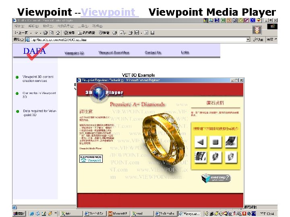Open Viewpoint 3D content creation services link
290x217 pixels.
coord(38,79)
